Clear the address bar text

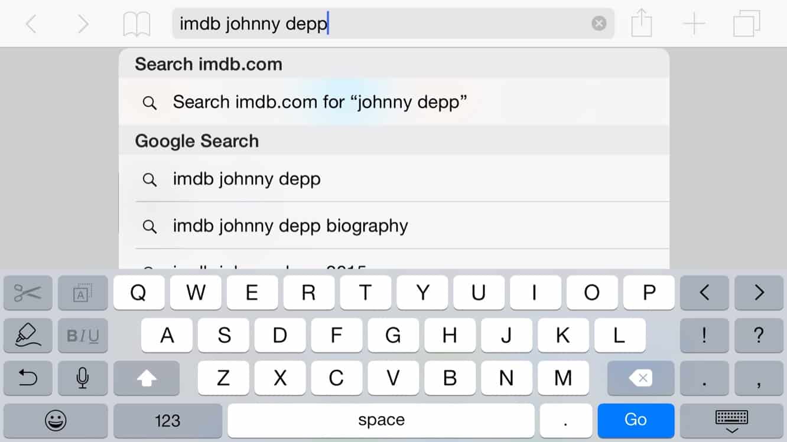599,24
